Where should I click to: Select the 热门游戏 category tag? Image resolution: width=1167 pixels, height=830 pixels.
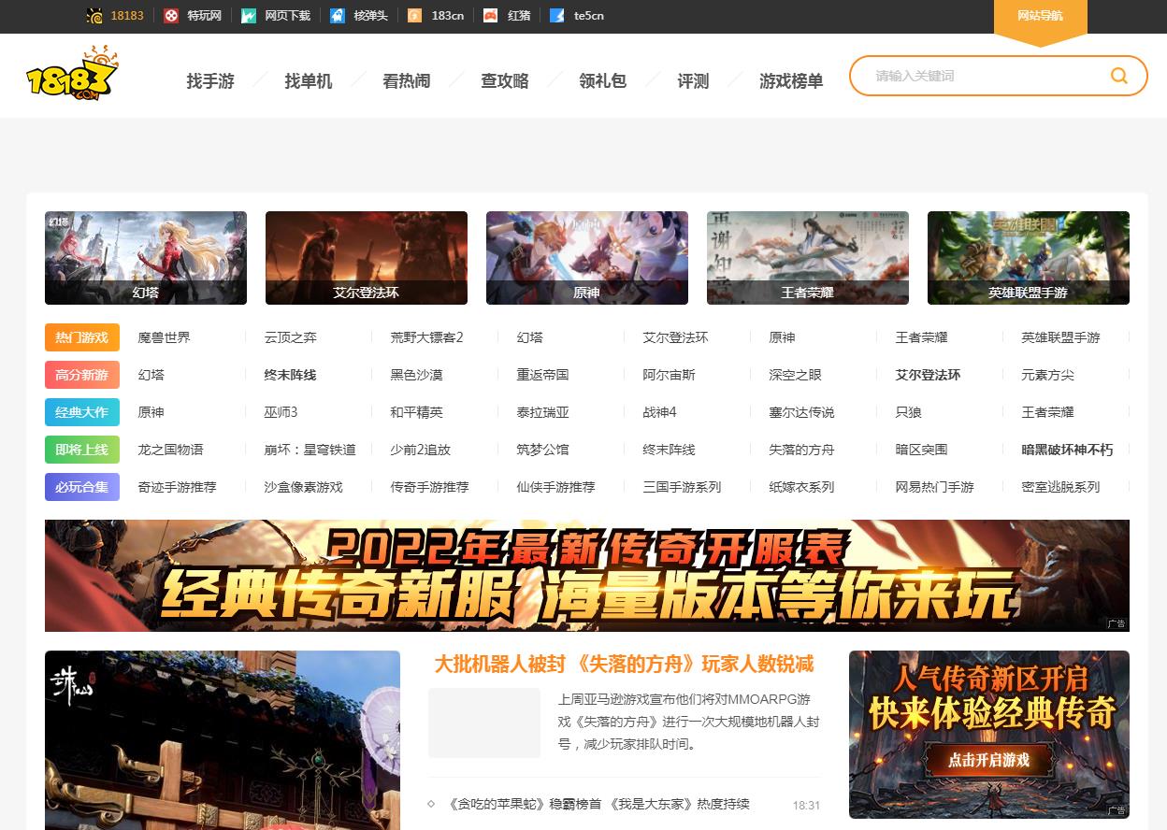pos(82,337)
